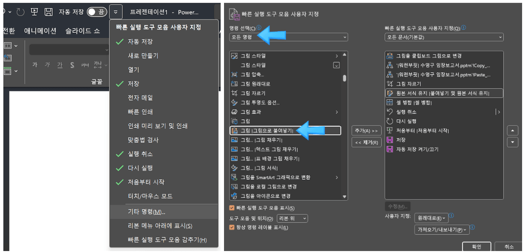Open the 가져오기/내보내기(P) dropdown

(442, 230)
